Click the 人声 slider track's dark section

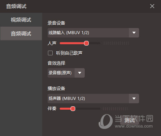click(94, 43)
